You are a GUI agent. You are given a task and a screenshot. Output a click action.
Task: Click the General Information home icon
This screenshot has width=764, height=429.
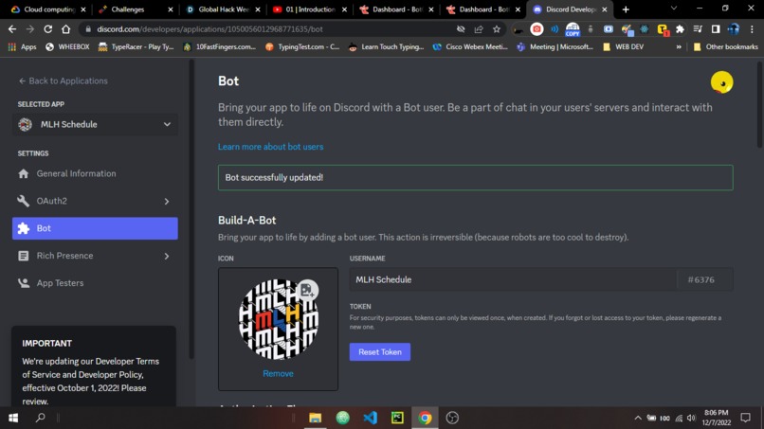coord(24,174)
